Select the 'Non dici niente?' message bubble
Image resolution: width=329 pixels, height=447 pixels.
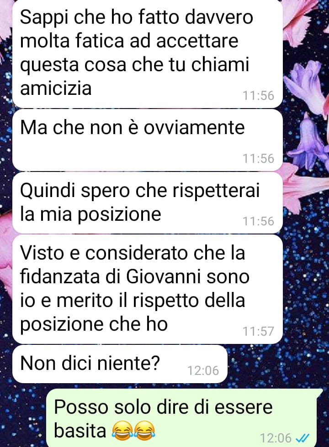(120, 364)
